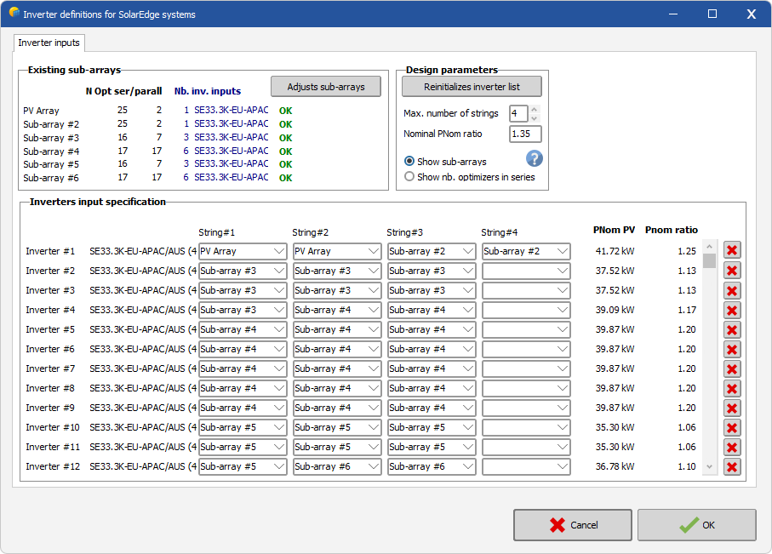Click the Inverter #5 row label
The image size is (772, 554).
[x=50, y=329]
